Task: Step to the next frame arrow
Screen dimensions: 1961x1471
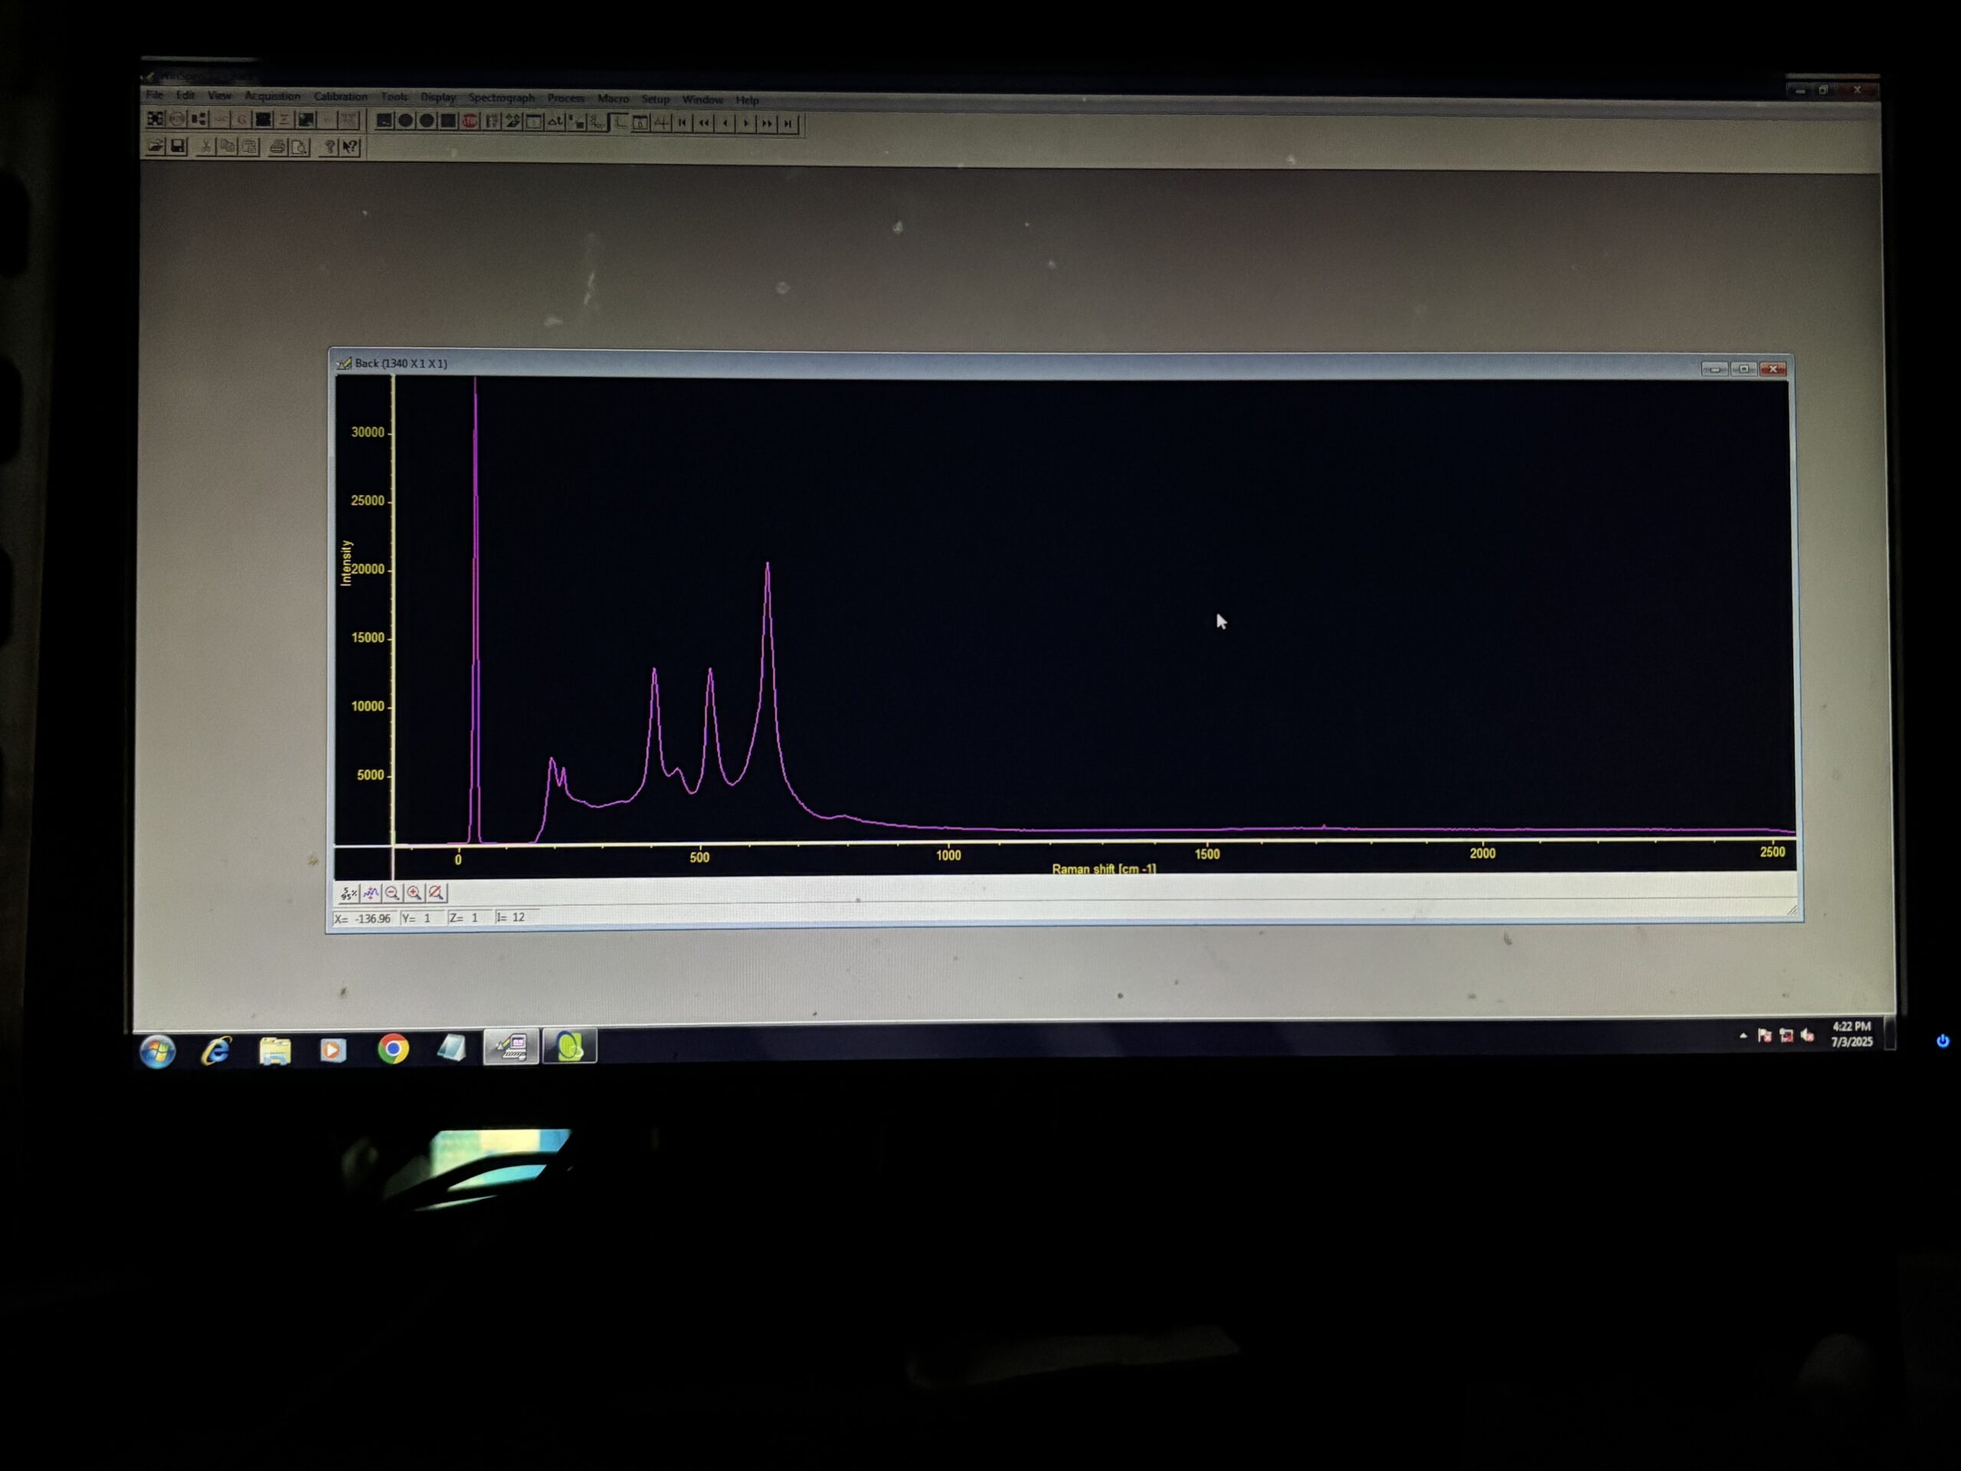Action: 746,123
